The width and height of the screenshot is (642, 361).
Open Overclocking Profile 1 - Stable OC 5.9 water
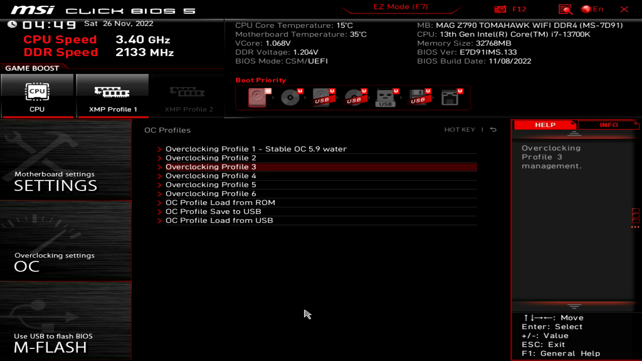pos(321,149)
